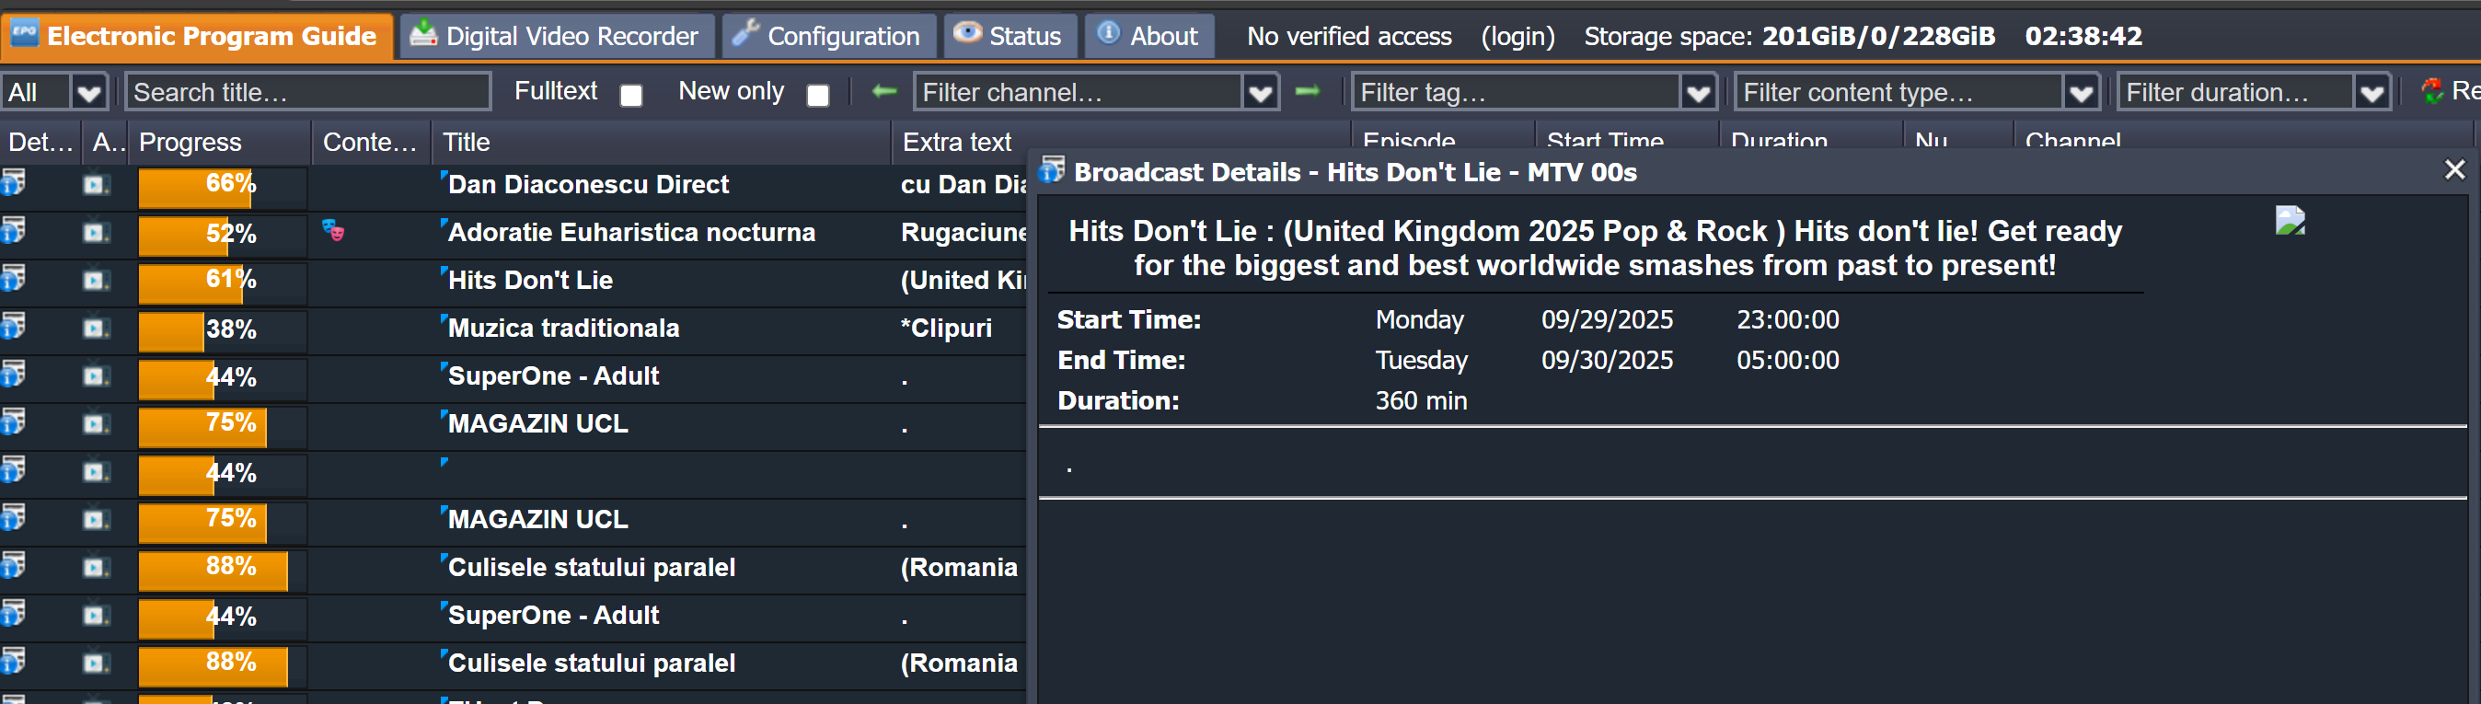Open the Configuration tab
This screenshot has height=704, width=2481.
(827, 37)
